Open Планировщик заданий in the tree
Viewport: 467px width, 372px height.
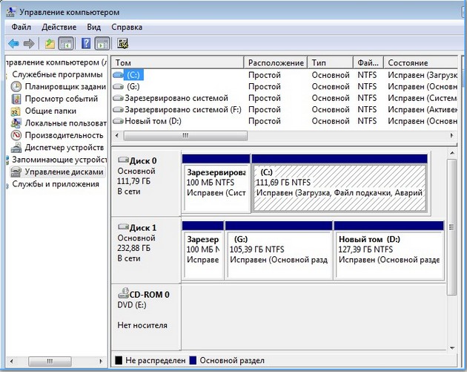(x=65, y=87)
